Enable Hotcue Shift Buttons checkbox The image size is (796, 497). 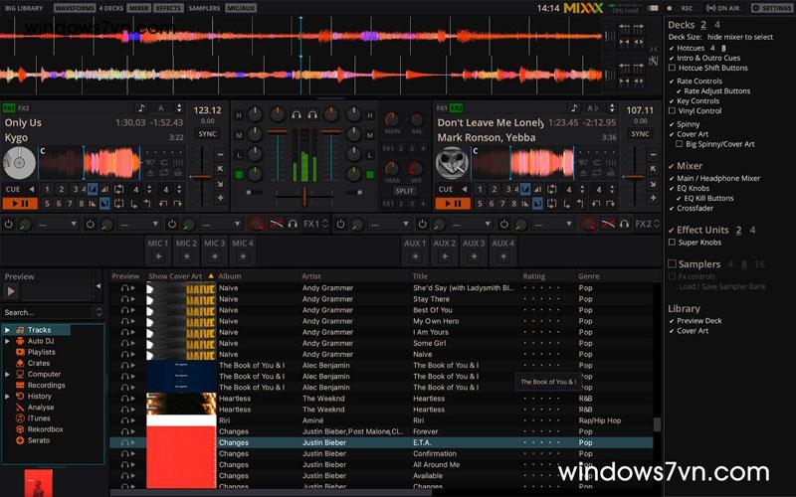[672, 68]
